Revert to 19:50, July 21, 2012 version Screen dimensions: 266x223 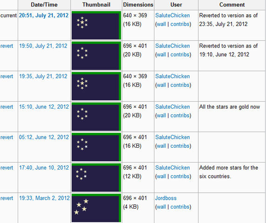[7, 46]
